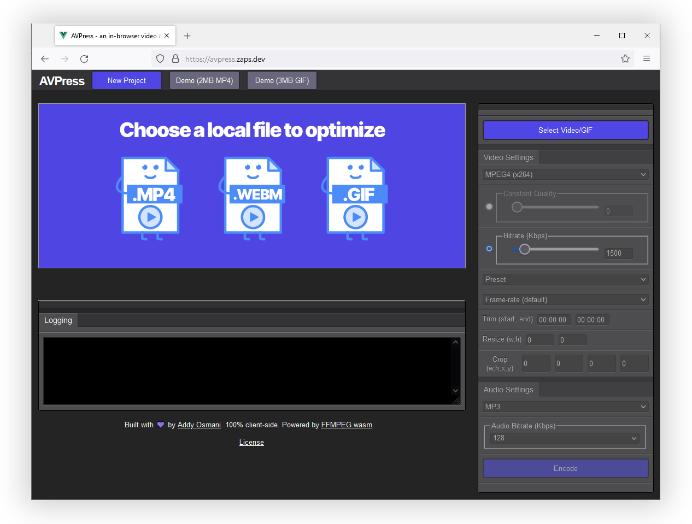The width and height of the screenshot is (692, 524).
Task: Adjust the Bitrate slider
Action: [525, 249]
